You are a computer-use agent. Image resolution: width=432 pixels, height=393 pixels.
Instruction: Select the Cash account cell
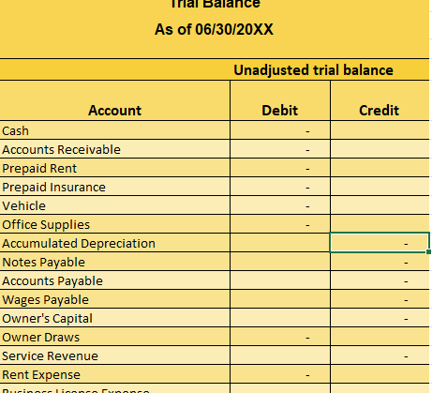[x=114, y=130]
